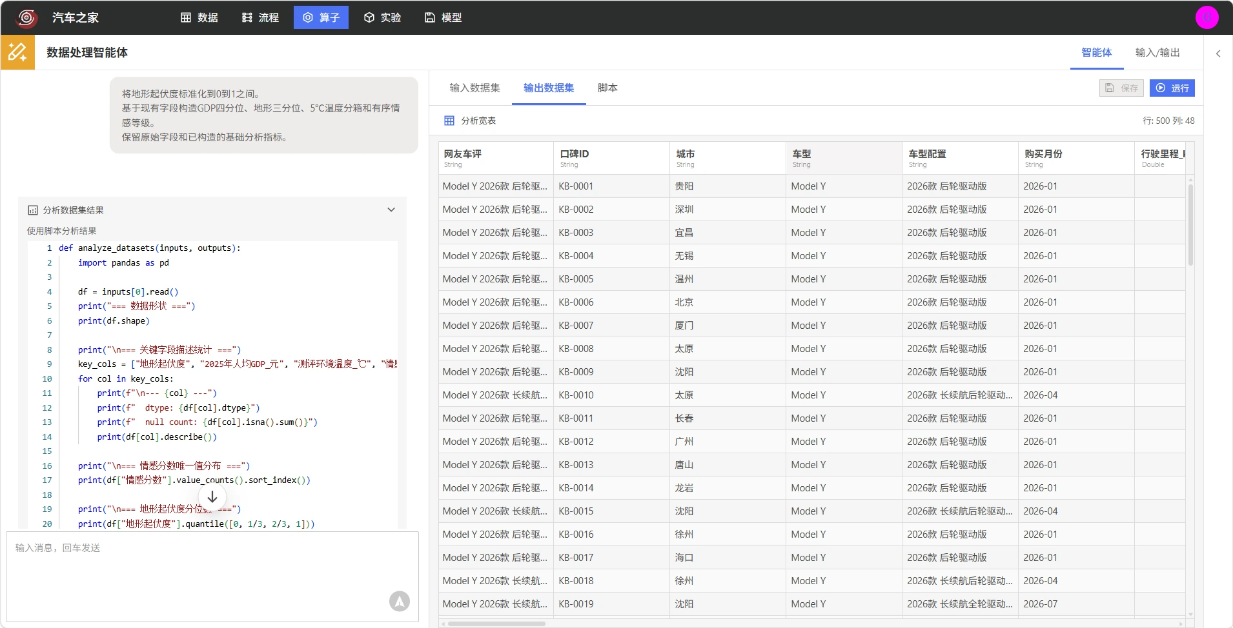1233x628 pixels.
Task: Click the 分析宽表 table icon
Action: (449, 121)
